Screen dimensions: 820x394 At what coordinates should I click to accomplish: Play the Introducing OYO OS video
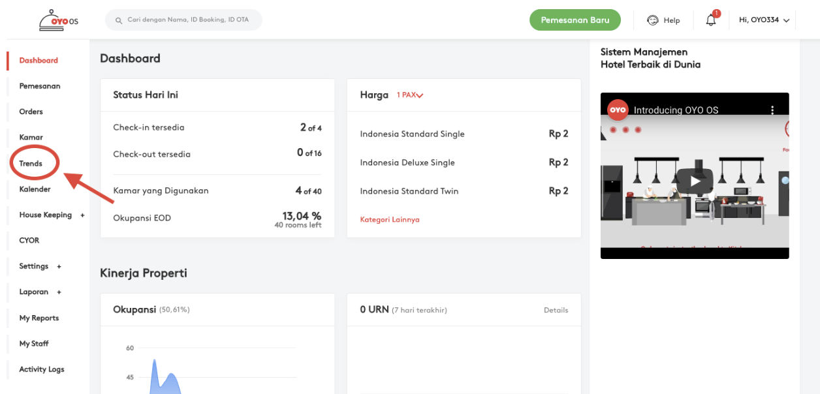click(x=695, y=181)
